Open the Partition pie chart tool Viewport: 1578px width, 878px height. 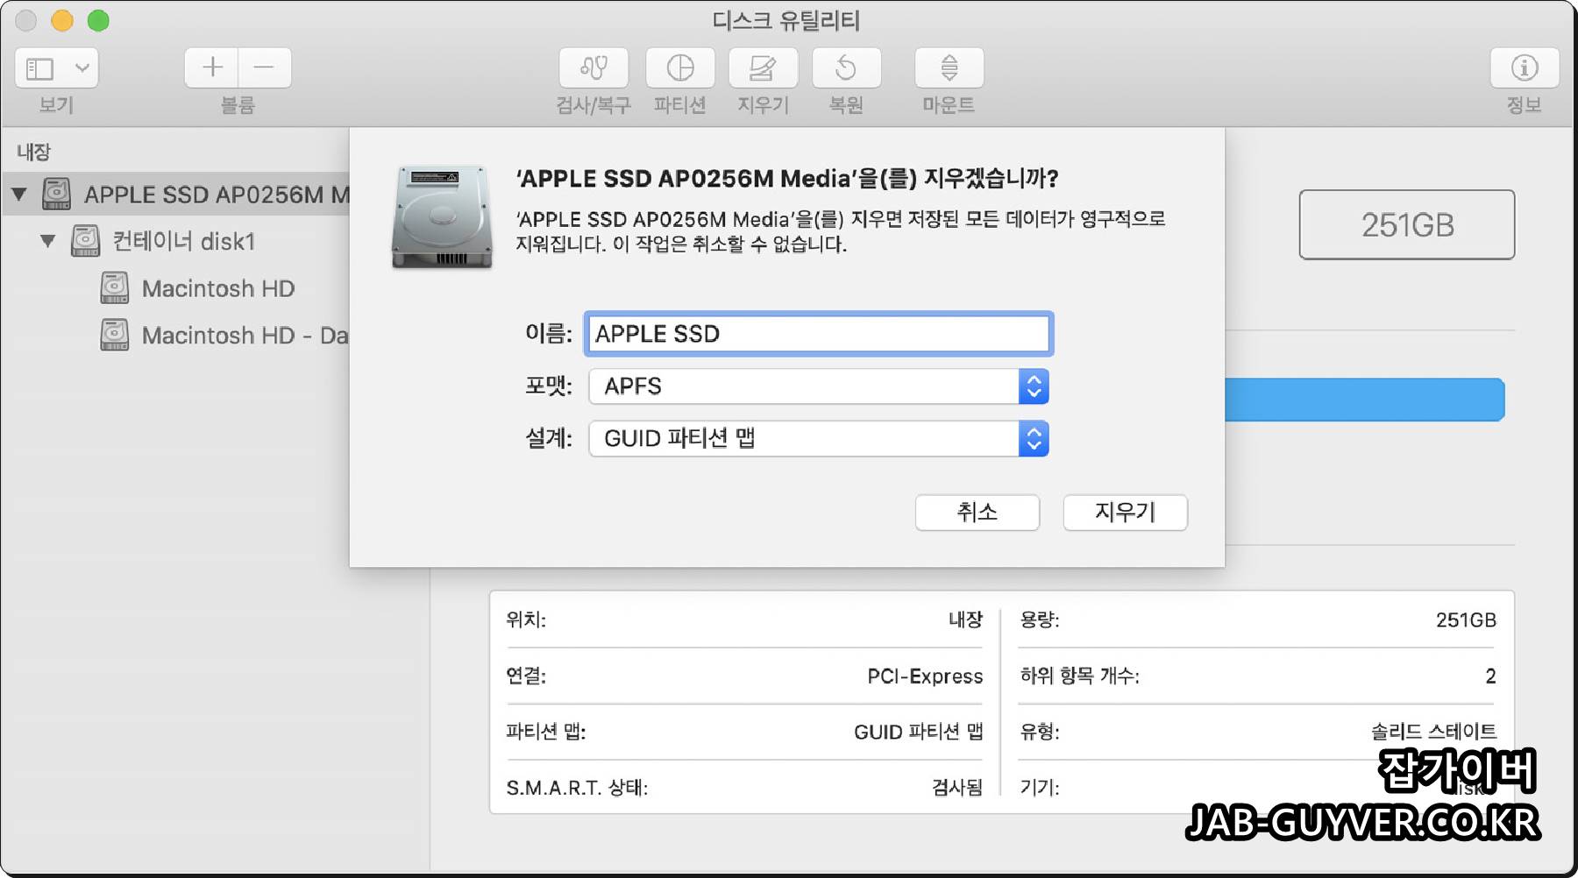pos(680,67)
